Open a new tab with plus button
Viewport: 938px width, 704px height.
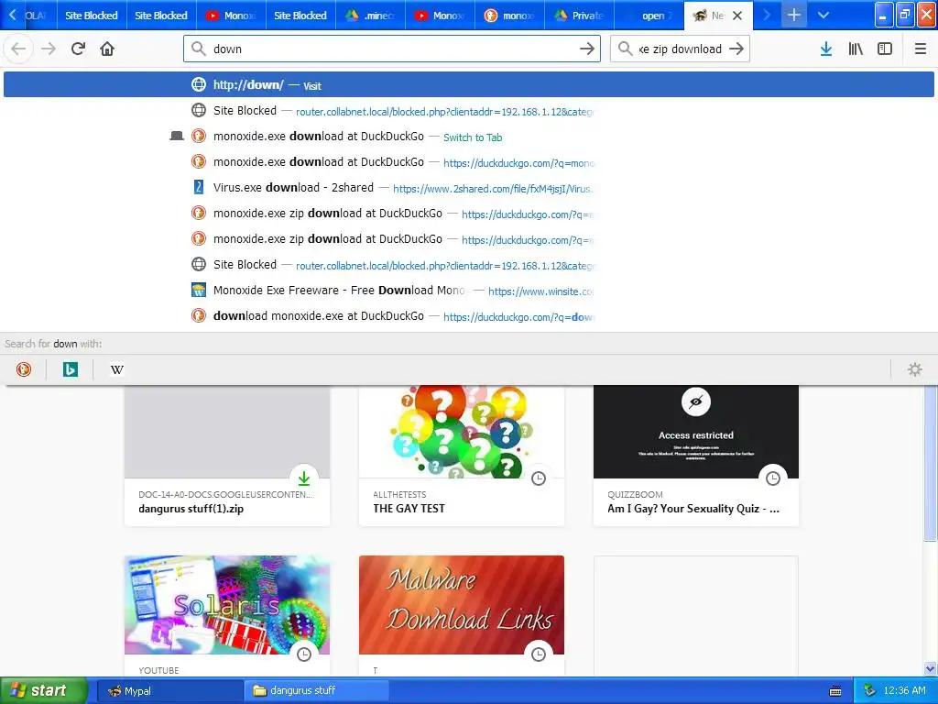(x=794, y=15)
